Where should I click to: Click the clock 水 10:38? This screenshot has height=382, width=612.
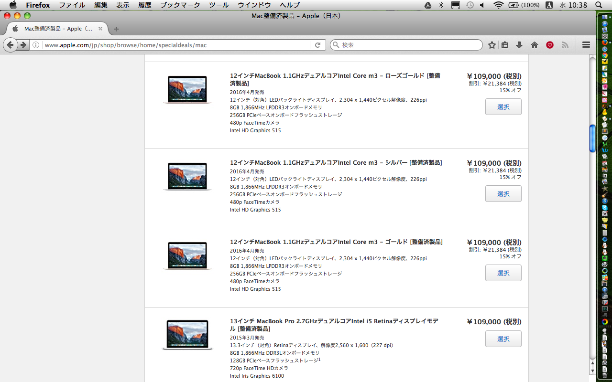click(573, 5)
